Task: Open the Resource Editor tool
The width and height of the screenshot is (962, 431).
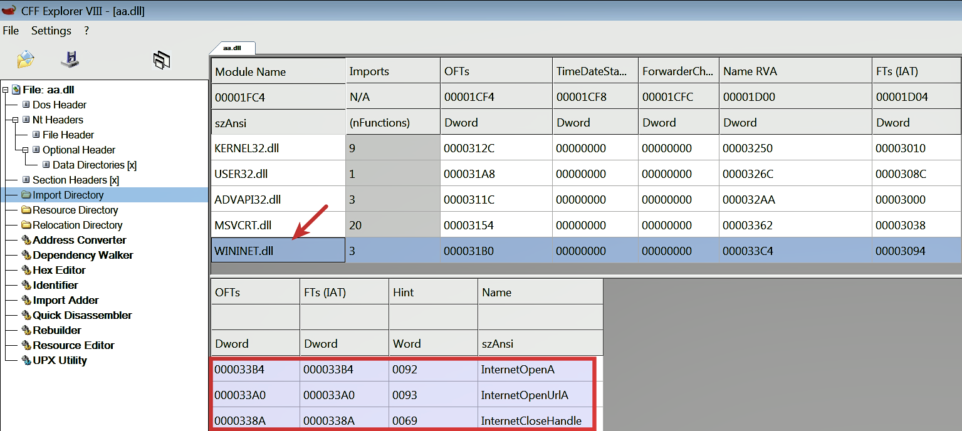Action: coord(73,345)
